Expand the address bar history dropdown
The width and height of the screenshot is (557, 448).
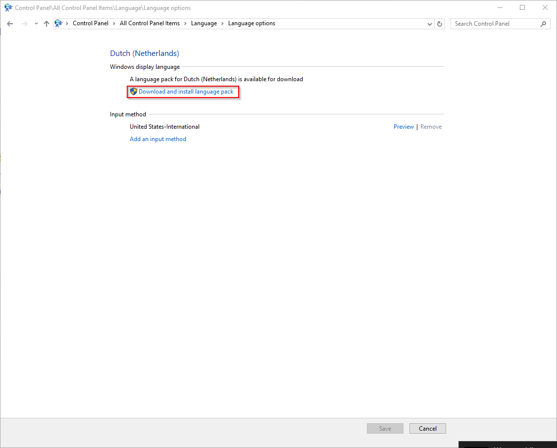[429, 24]
